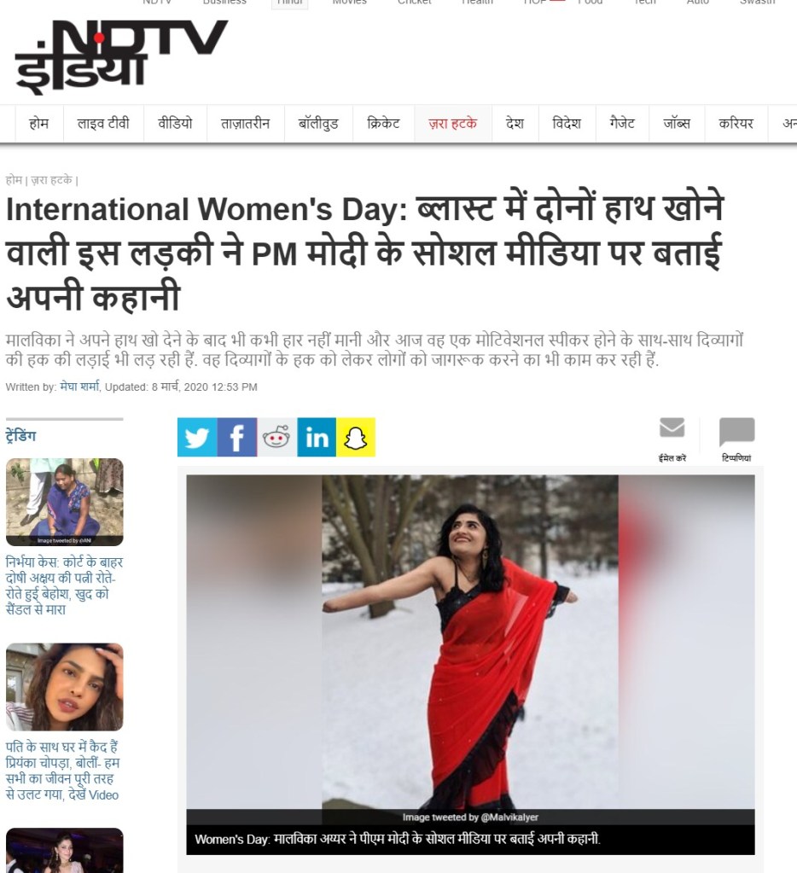Open करियर navigation item

(736, 123)
